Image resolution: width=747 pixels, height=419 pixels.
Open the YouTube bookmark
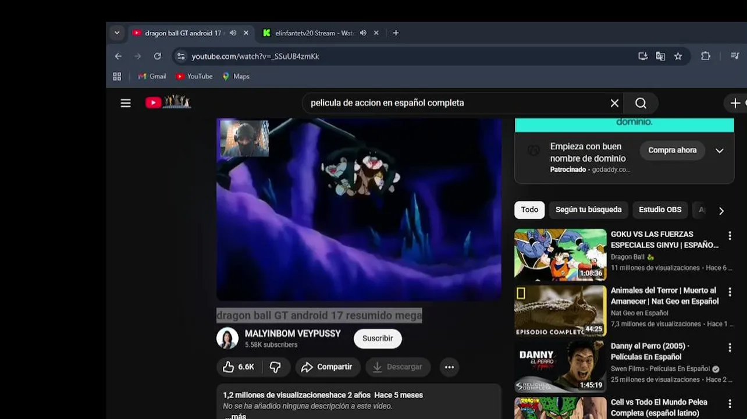click(194, 76)
